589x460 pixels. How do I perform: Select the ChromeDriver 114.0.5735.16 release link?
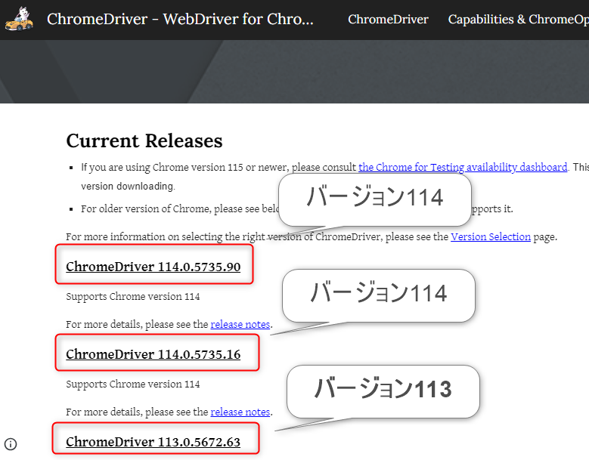[153, 354]
